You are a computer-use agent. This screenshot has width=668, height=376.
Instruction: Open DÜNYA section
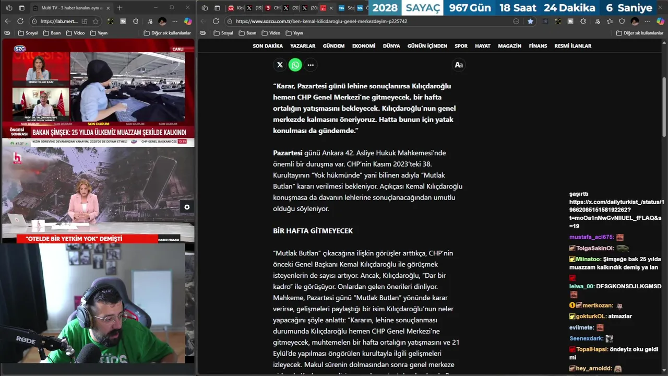coord(391,46)
